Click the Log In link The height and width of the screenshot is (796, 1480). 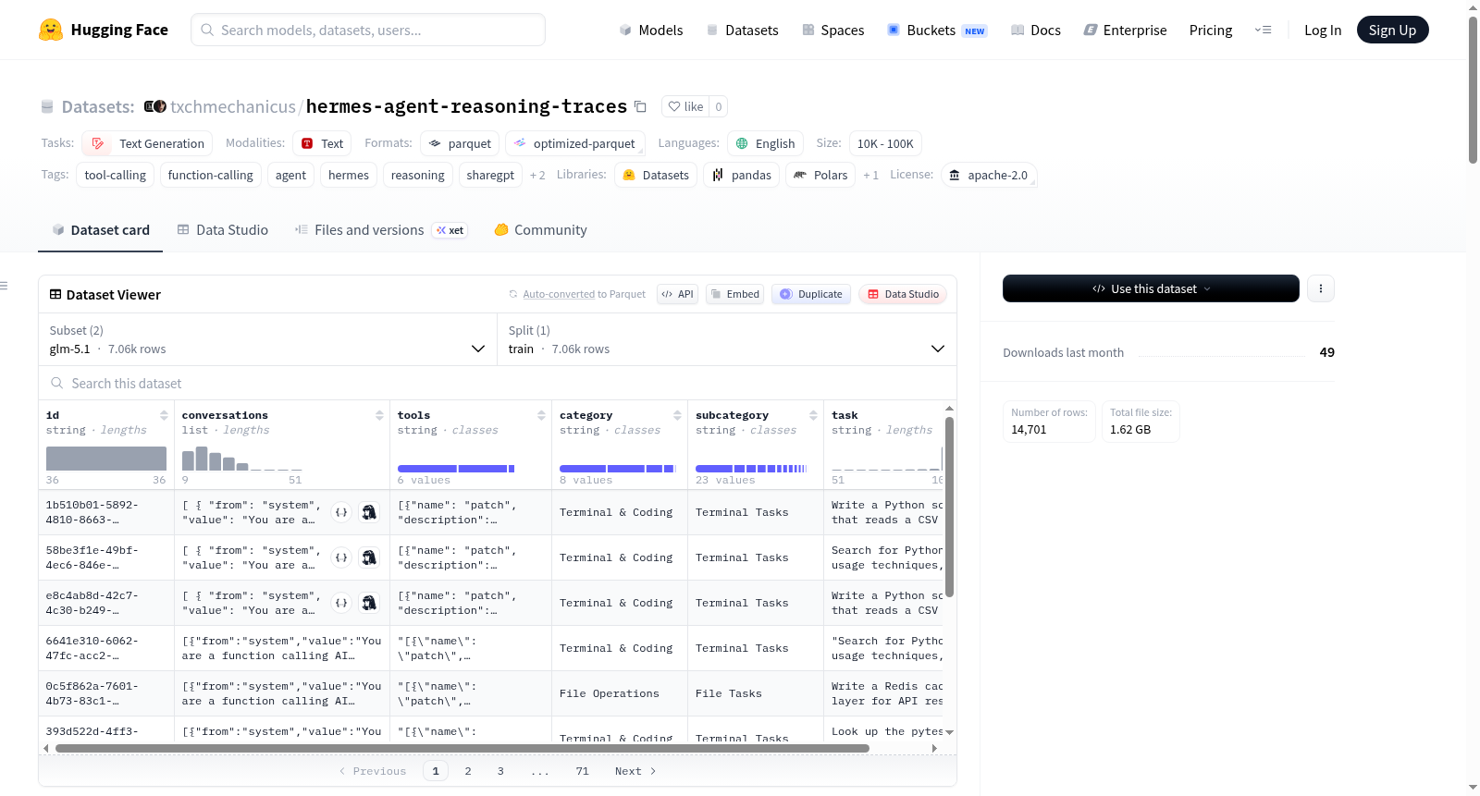pos(1323,30)
